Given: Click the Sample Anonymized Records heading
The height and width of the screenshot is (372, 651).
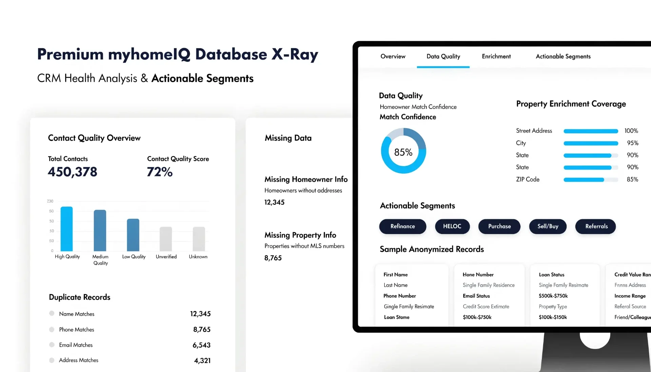Looking at the screenshot, I should [431, 249].
